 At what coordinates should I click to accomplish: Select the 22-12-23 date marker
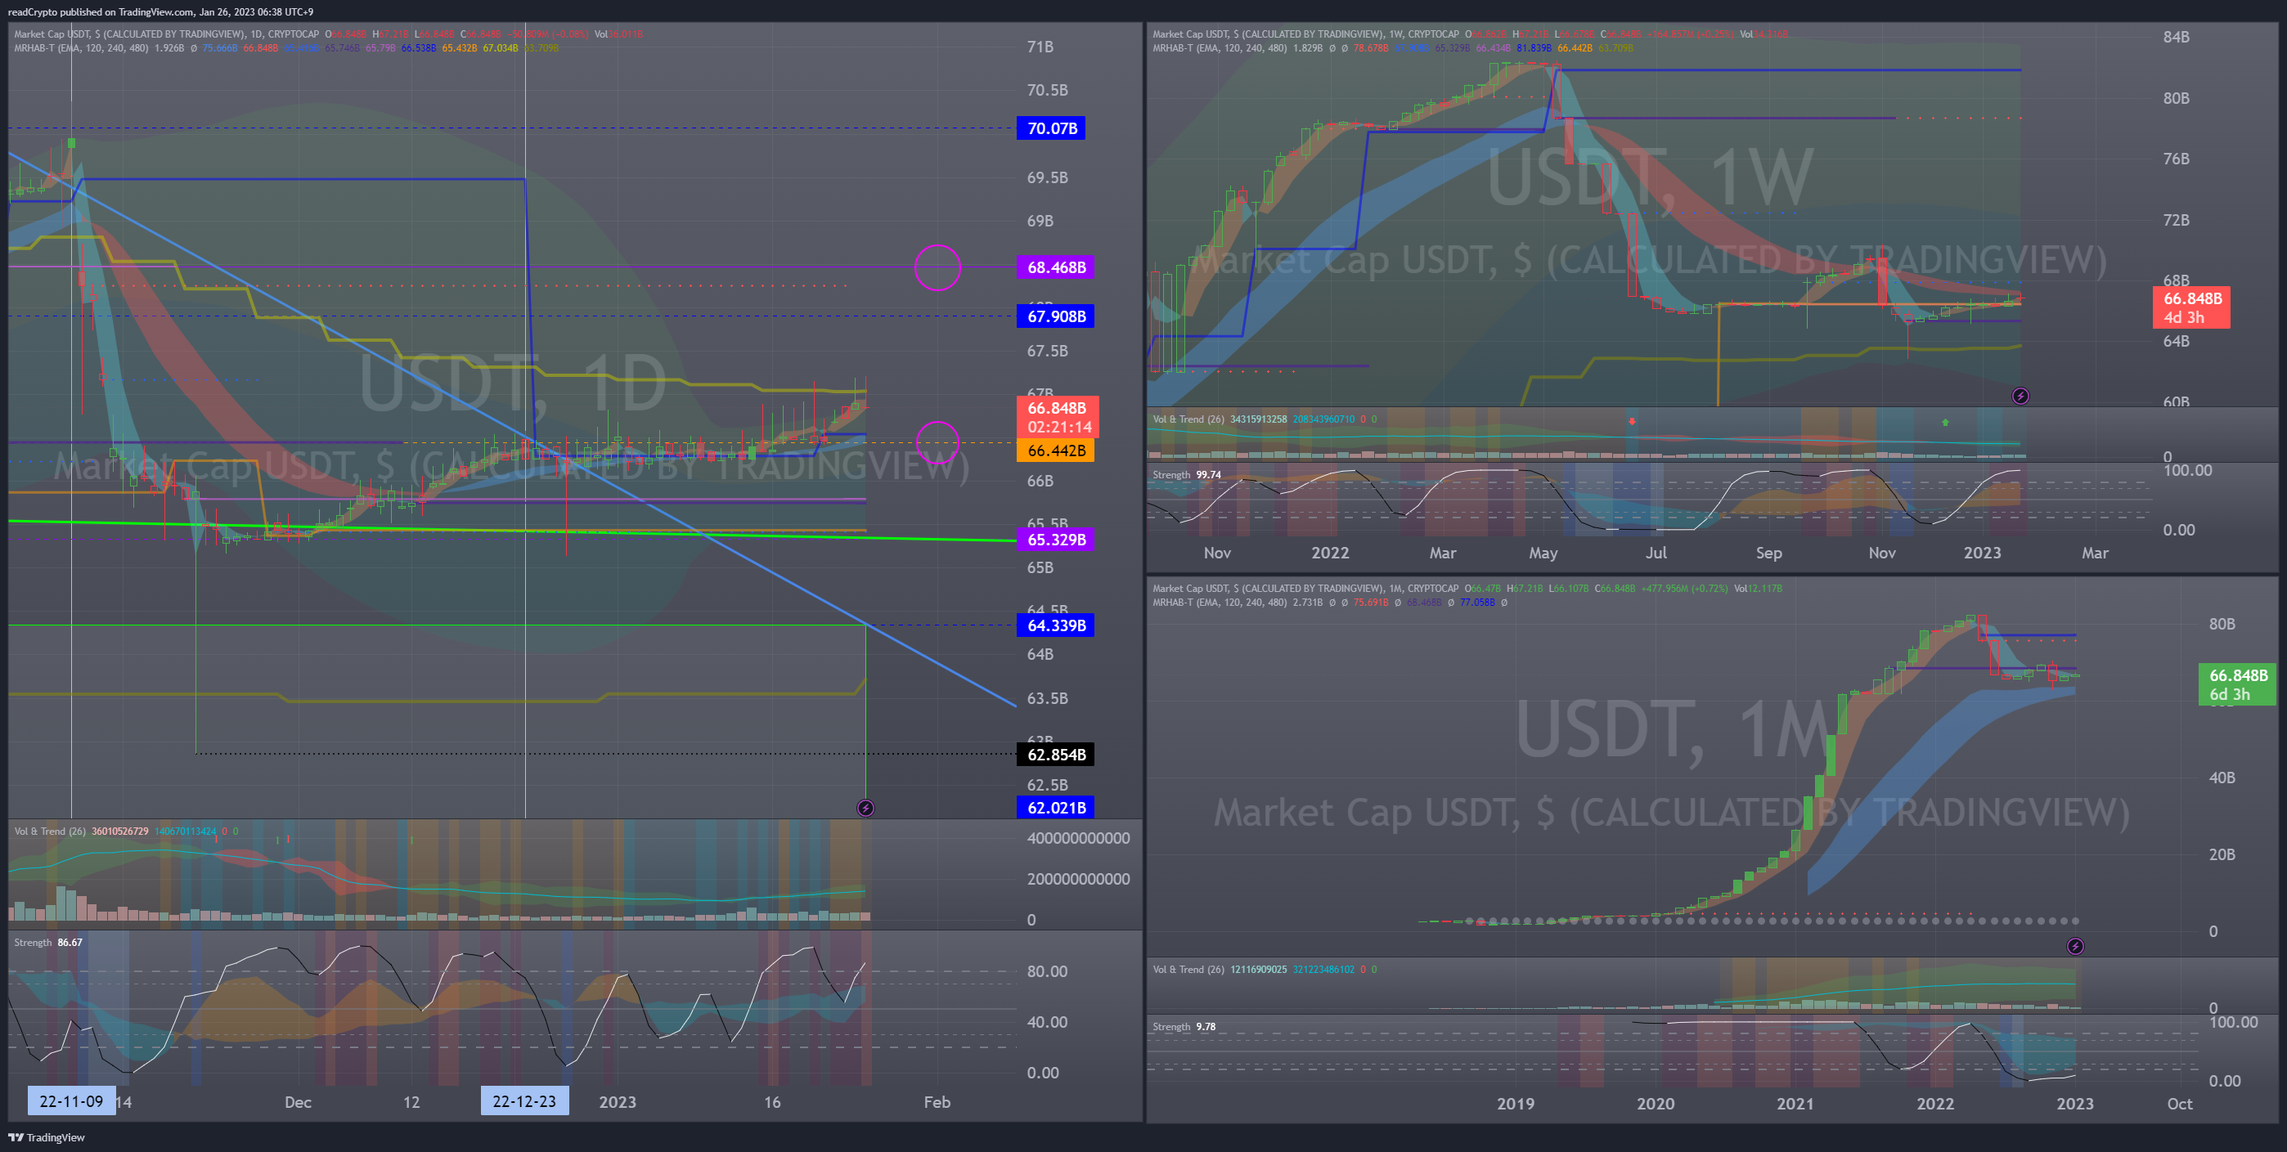point(523,1100)
